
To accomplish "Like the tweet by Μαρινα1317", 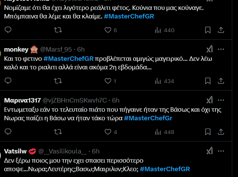I will tap(108, 132).
